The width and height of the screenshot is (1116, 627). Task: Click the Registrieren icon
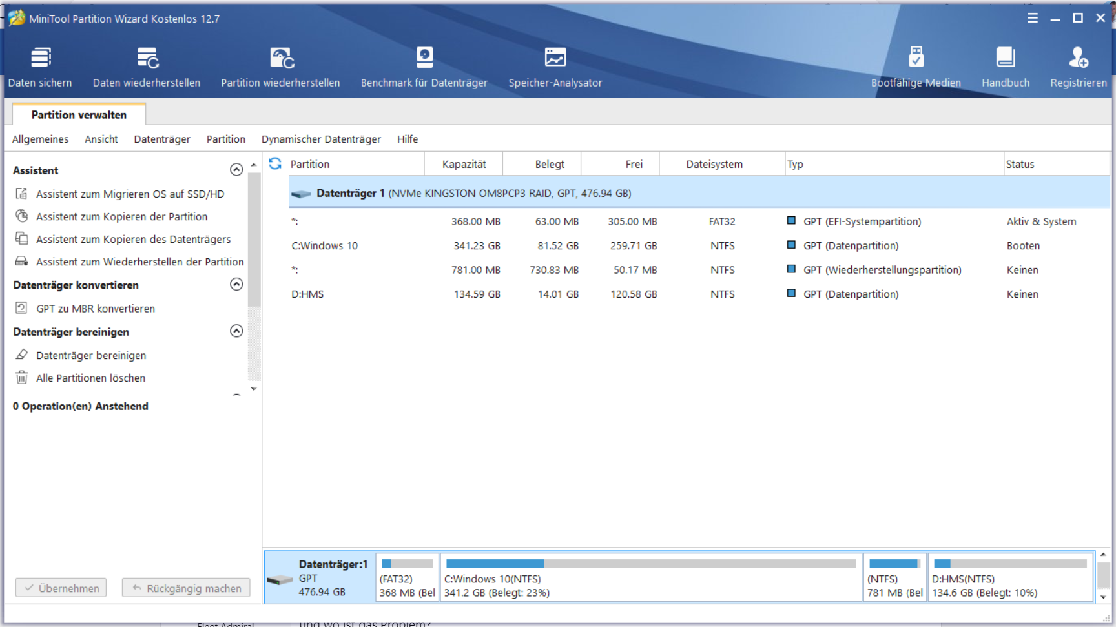click(1079, 57)
